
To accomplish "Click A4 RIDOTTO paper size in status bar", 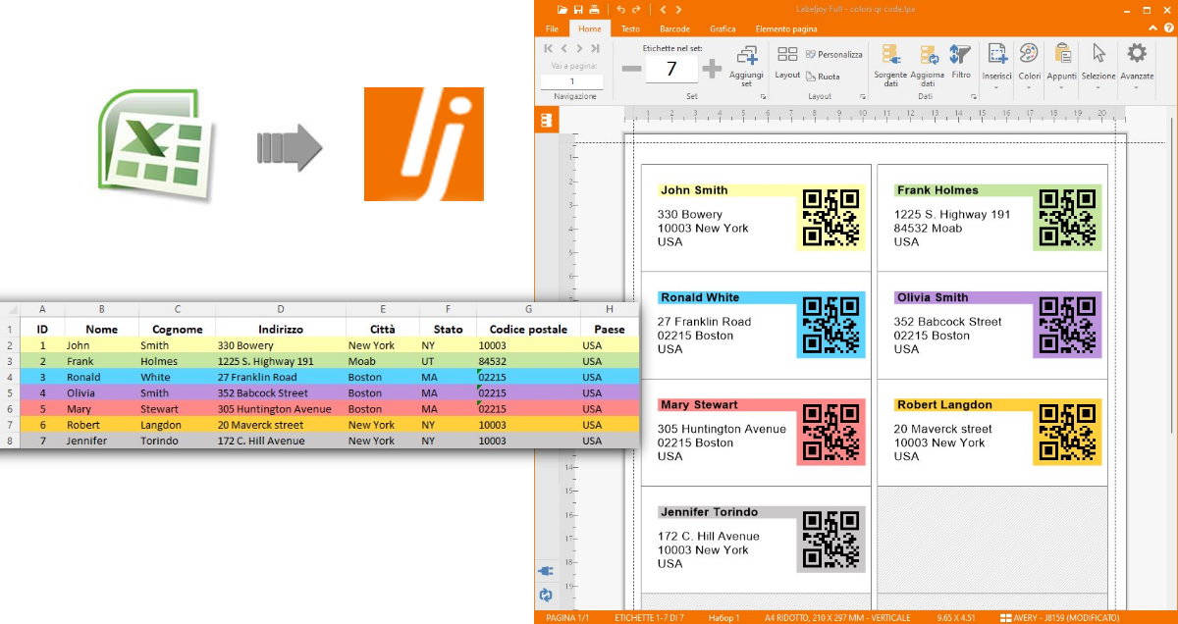I will click(838, 618).
